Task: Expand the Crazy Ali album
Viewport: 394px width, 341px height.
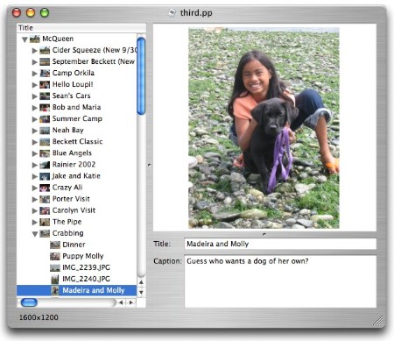Action: point(34,188)
